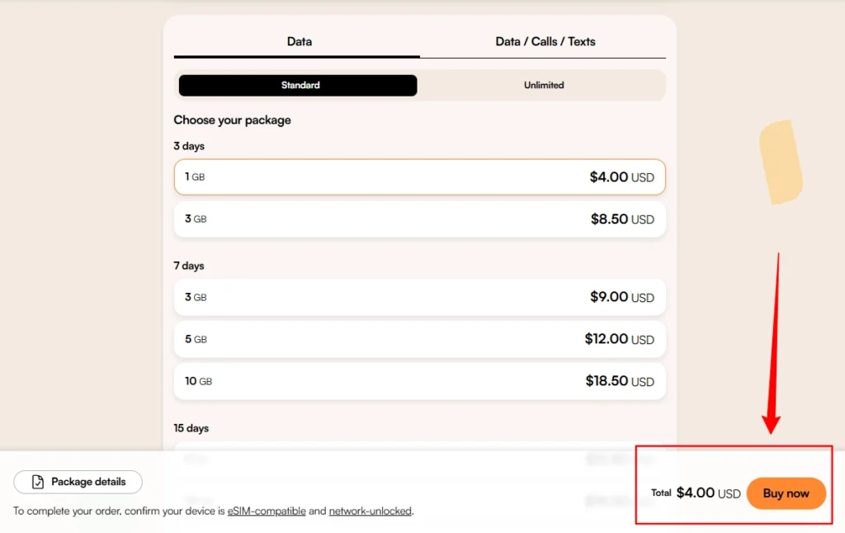Choose the 3 GB $8.50 package
Image resolution: width=845 pixels, height=533 pixels.
pyautogui.click(x=419, y=219)
